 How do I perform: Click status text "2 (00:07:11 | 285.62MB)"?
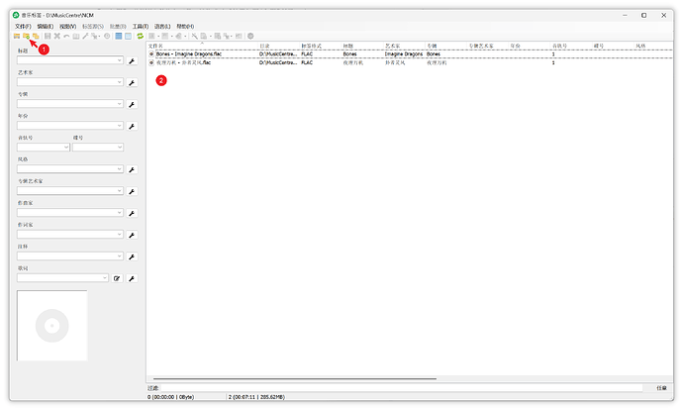click(256, 397)
